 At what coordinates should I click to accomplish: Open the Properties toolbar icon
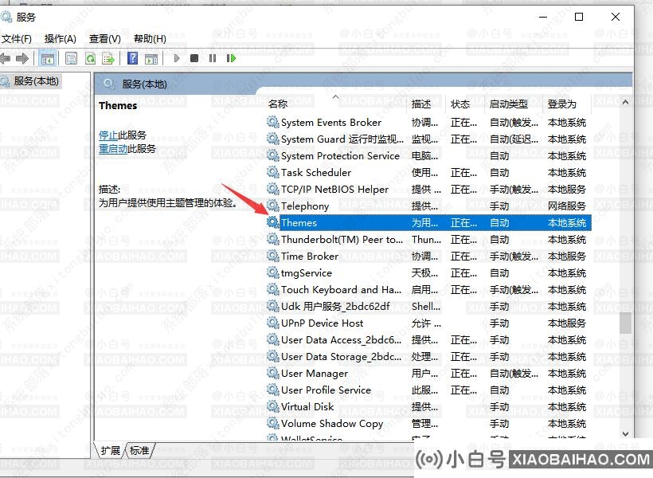point(71,58)
